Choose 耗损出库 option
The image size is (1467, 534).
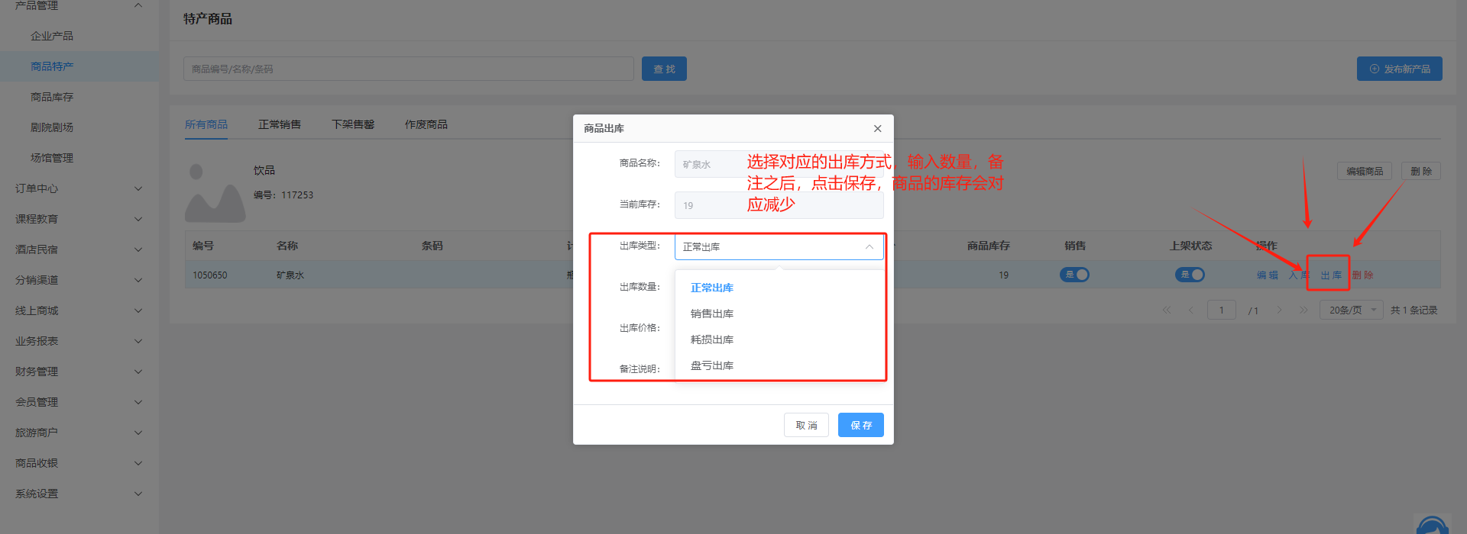[711, 339]
